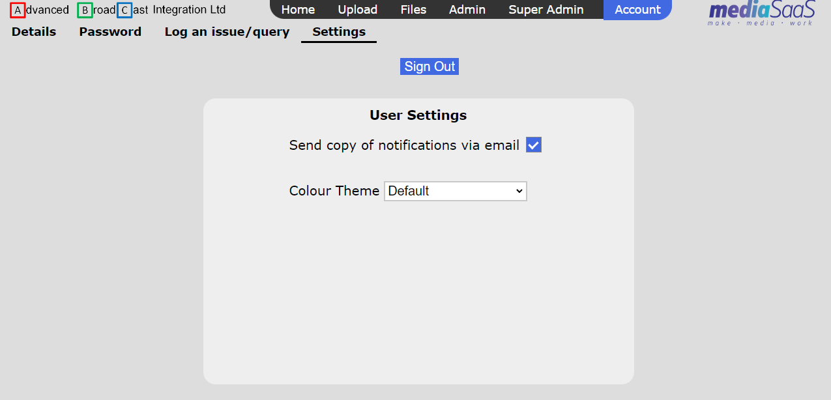This screenshot has height=400, width=831.
Task: Click the 'Integration Ltd' company name text
Action: click(x=189, y=10)
